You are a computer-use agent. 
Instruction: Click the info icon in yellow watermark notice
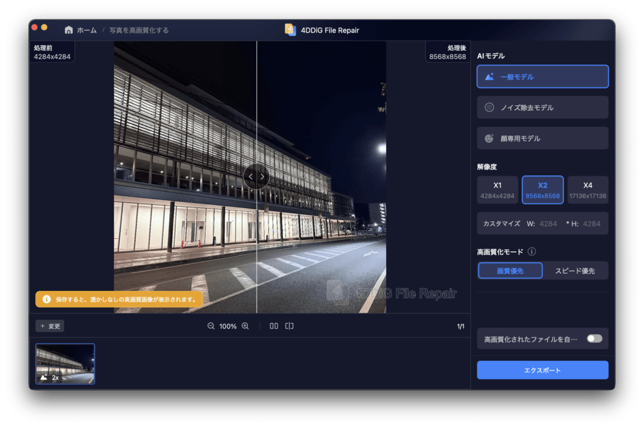pos(47,299)
